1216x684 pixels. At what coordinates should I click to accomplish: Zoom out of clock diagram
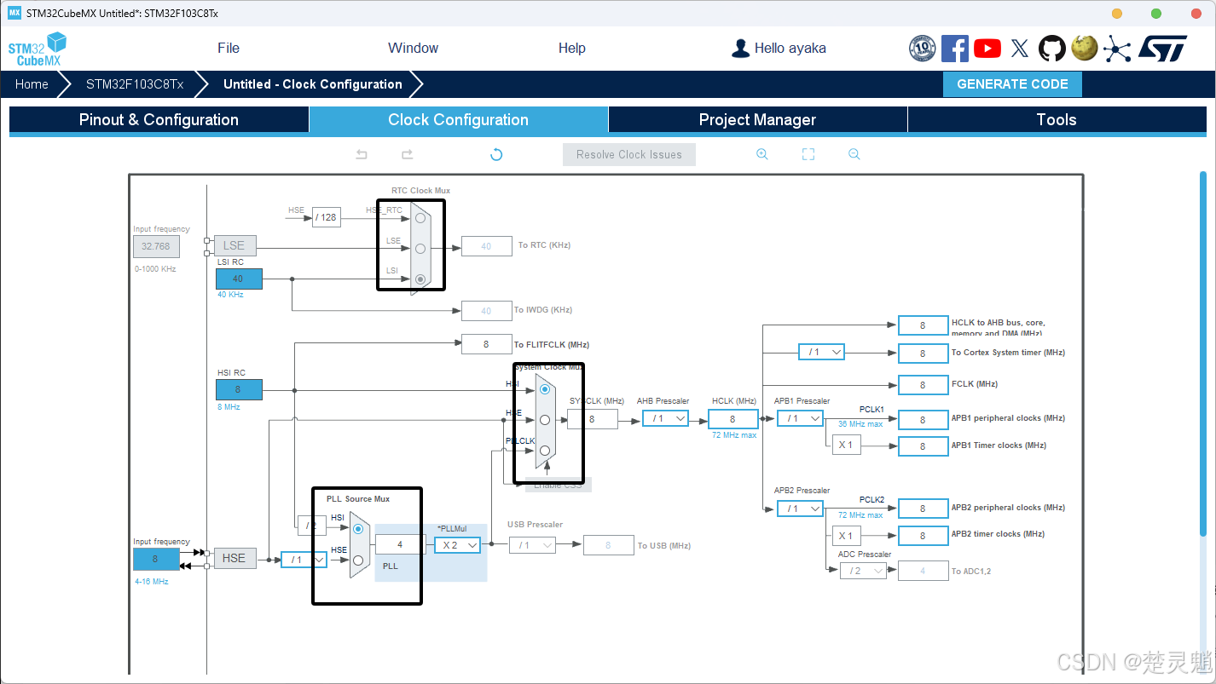coord(854,154)
